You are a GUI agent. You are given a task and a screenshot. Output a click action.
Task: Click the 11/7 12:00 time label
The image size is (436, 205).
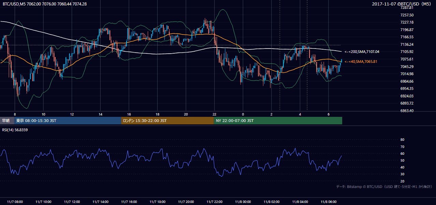coord(72,202)
